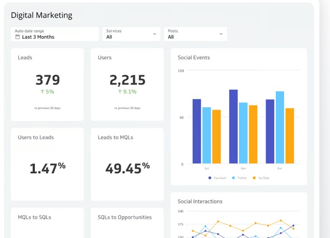Click the Users to Leads 1.47% value
This screenshot has width=330, height=238.
47,168
